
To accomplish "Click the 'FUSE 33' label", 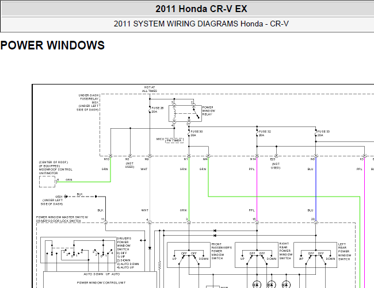I will 323,132.
